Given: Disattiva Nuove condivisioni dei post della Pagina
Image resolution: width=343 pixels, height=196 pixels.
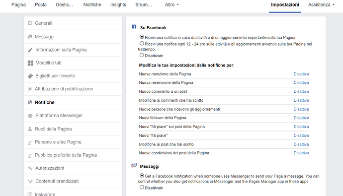Looking at the screenshot, I should click(301, 153).
